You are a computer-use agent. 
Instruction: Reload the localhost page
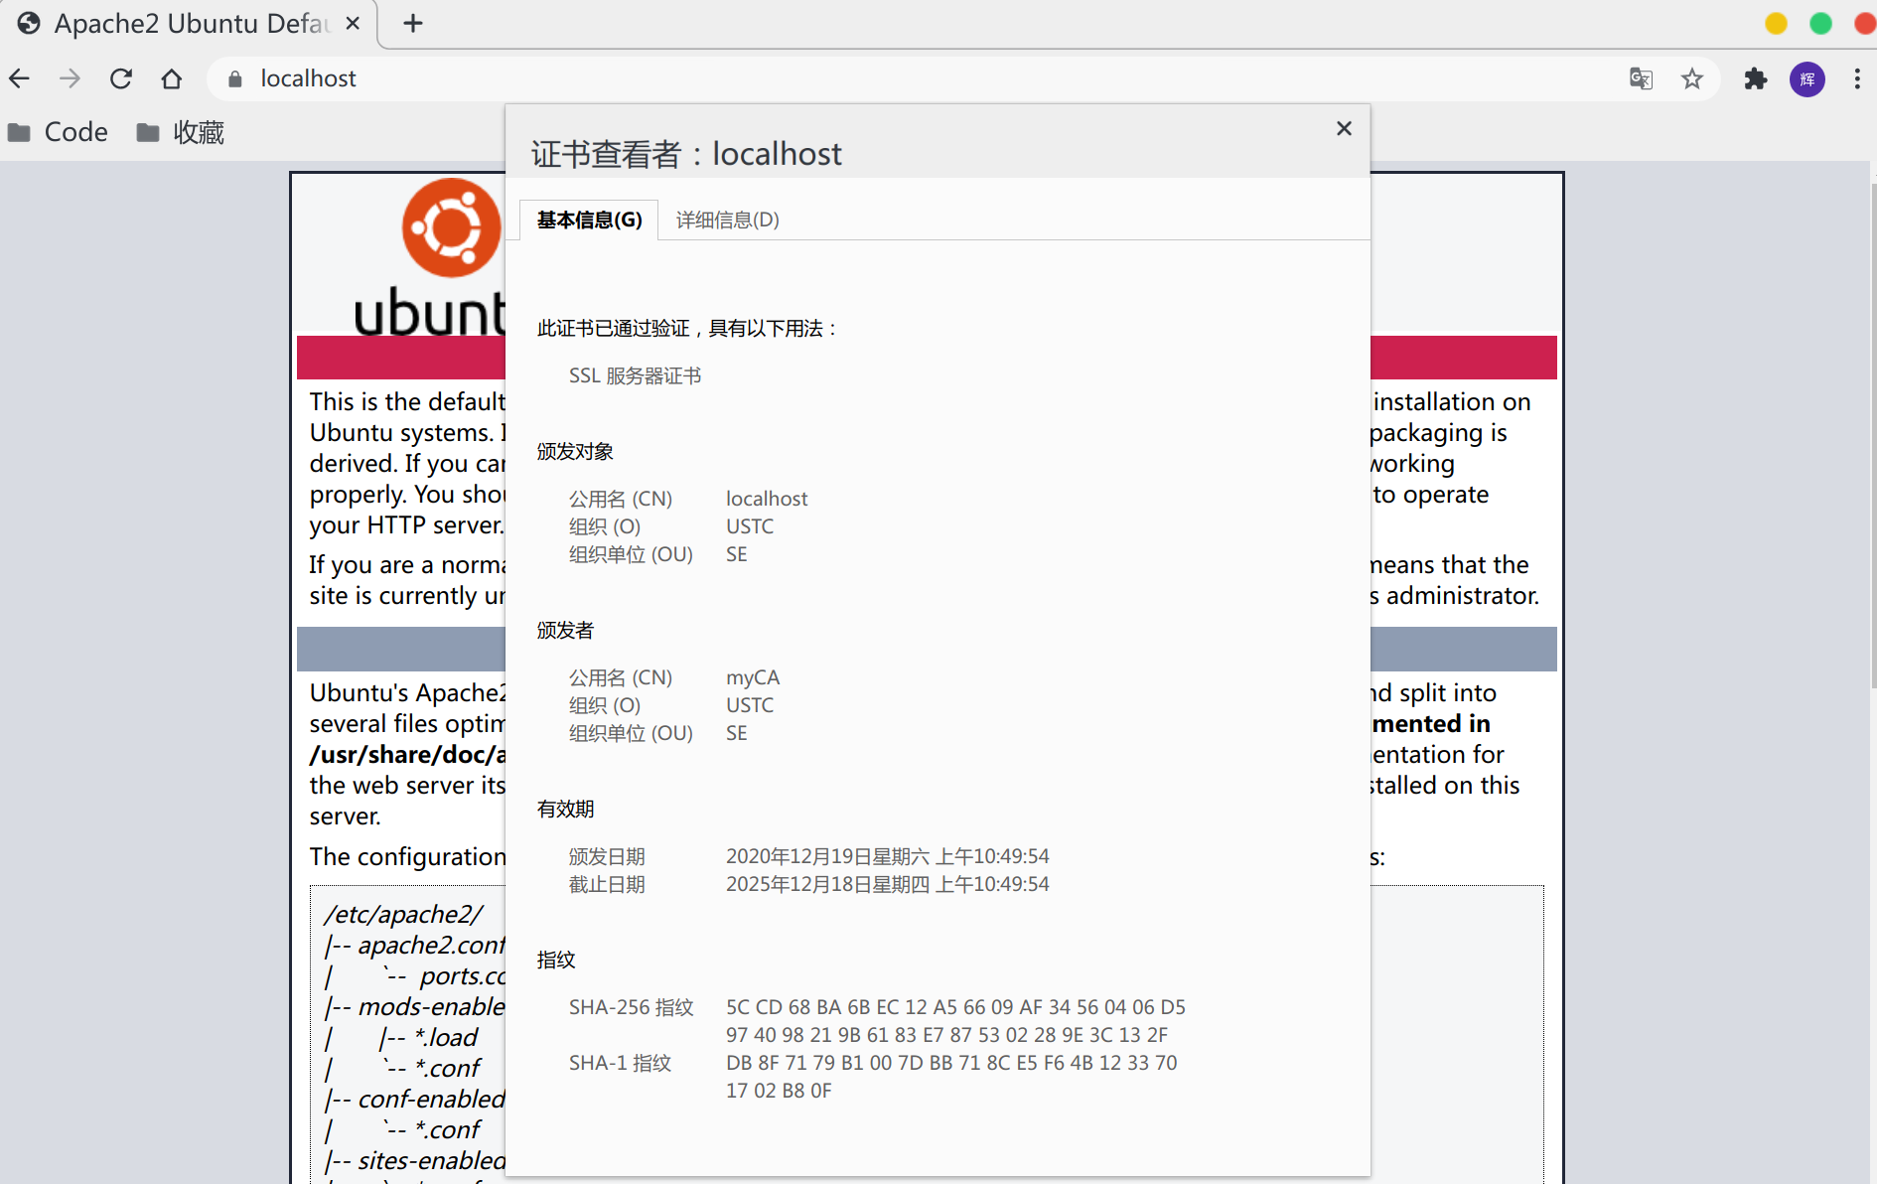point(121,78)
